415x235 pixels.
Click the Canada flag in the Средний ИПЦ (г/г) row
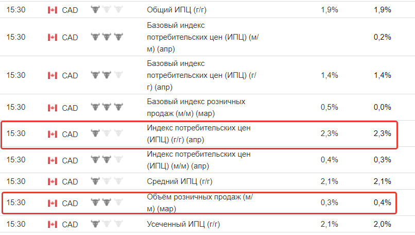point(53,182)
